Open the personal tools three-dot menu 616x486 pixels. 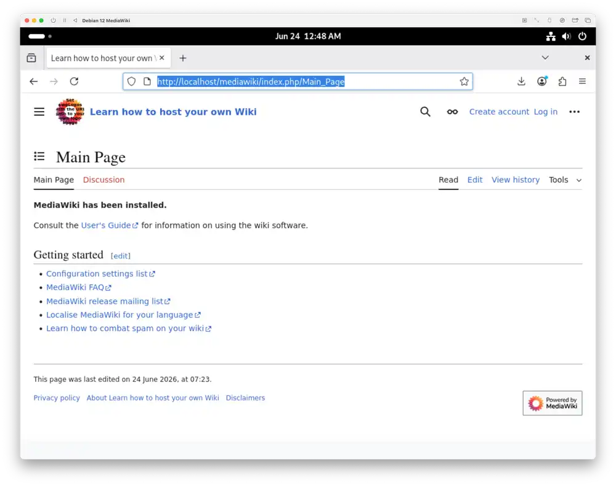(x=574, y=112)
